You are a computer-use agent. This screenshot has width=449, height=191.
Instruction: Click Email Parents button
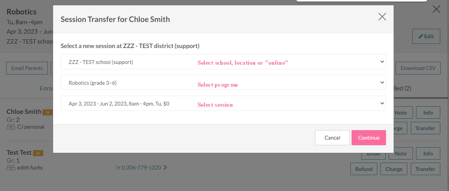point(27,68)
